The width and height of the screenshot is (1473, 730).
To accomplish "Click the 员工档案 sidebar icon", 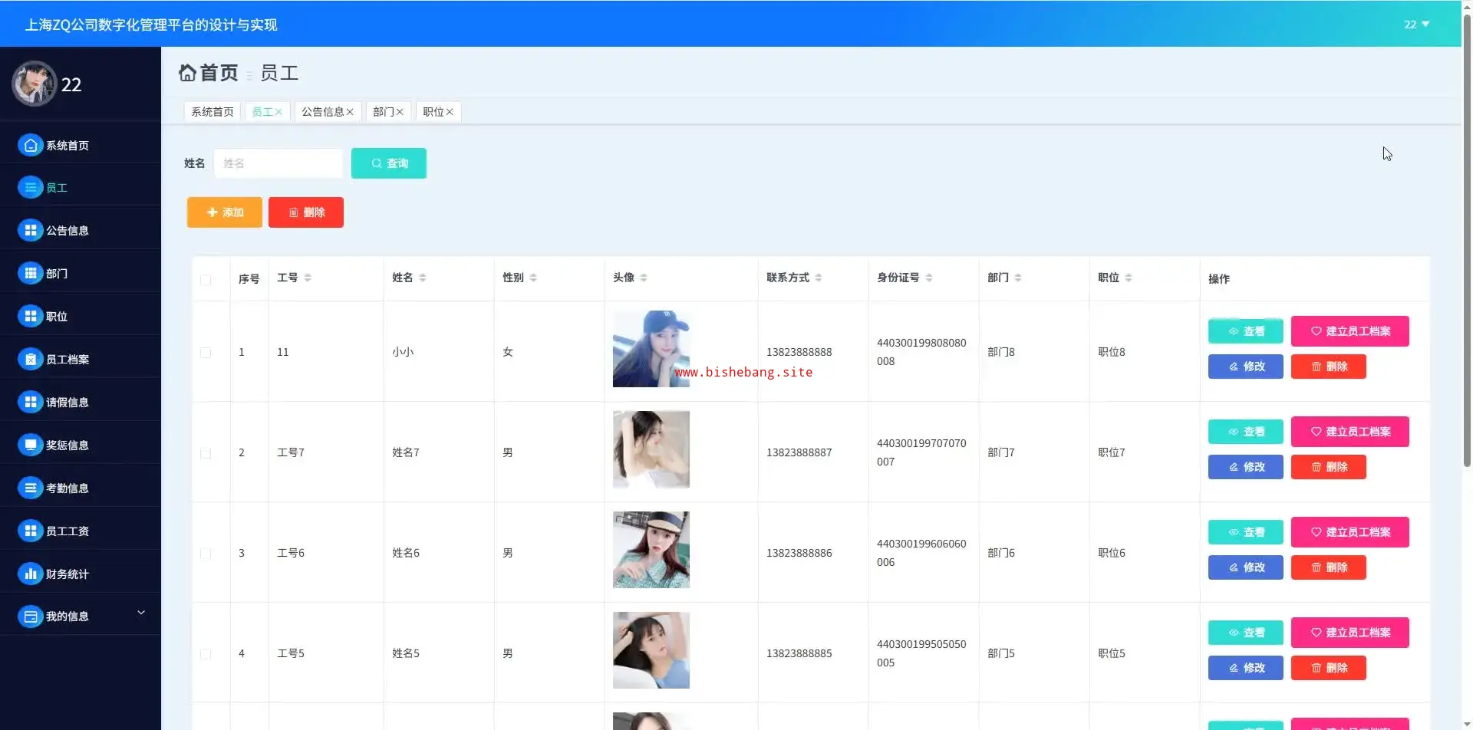I will pos(30,359).
